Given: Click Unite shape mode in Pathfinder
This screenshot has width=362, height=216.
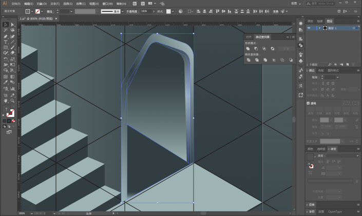Looking at the screenshot, I should [x=248, y=49].
